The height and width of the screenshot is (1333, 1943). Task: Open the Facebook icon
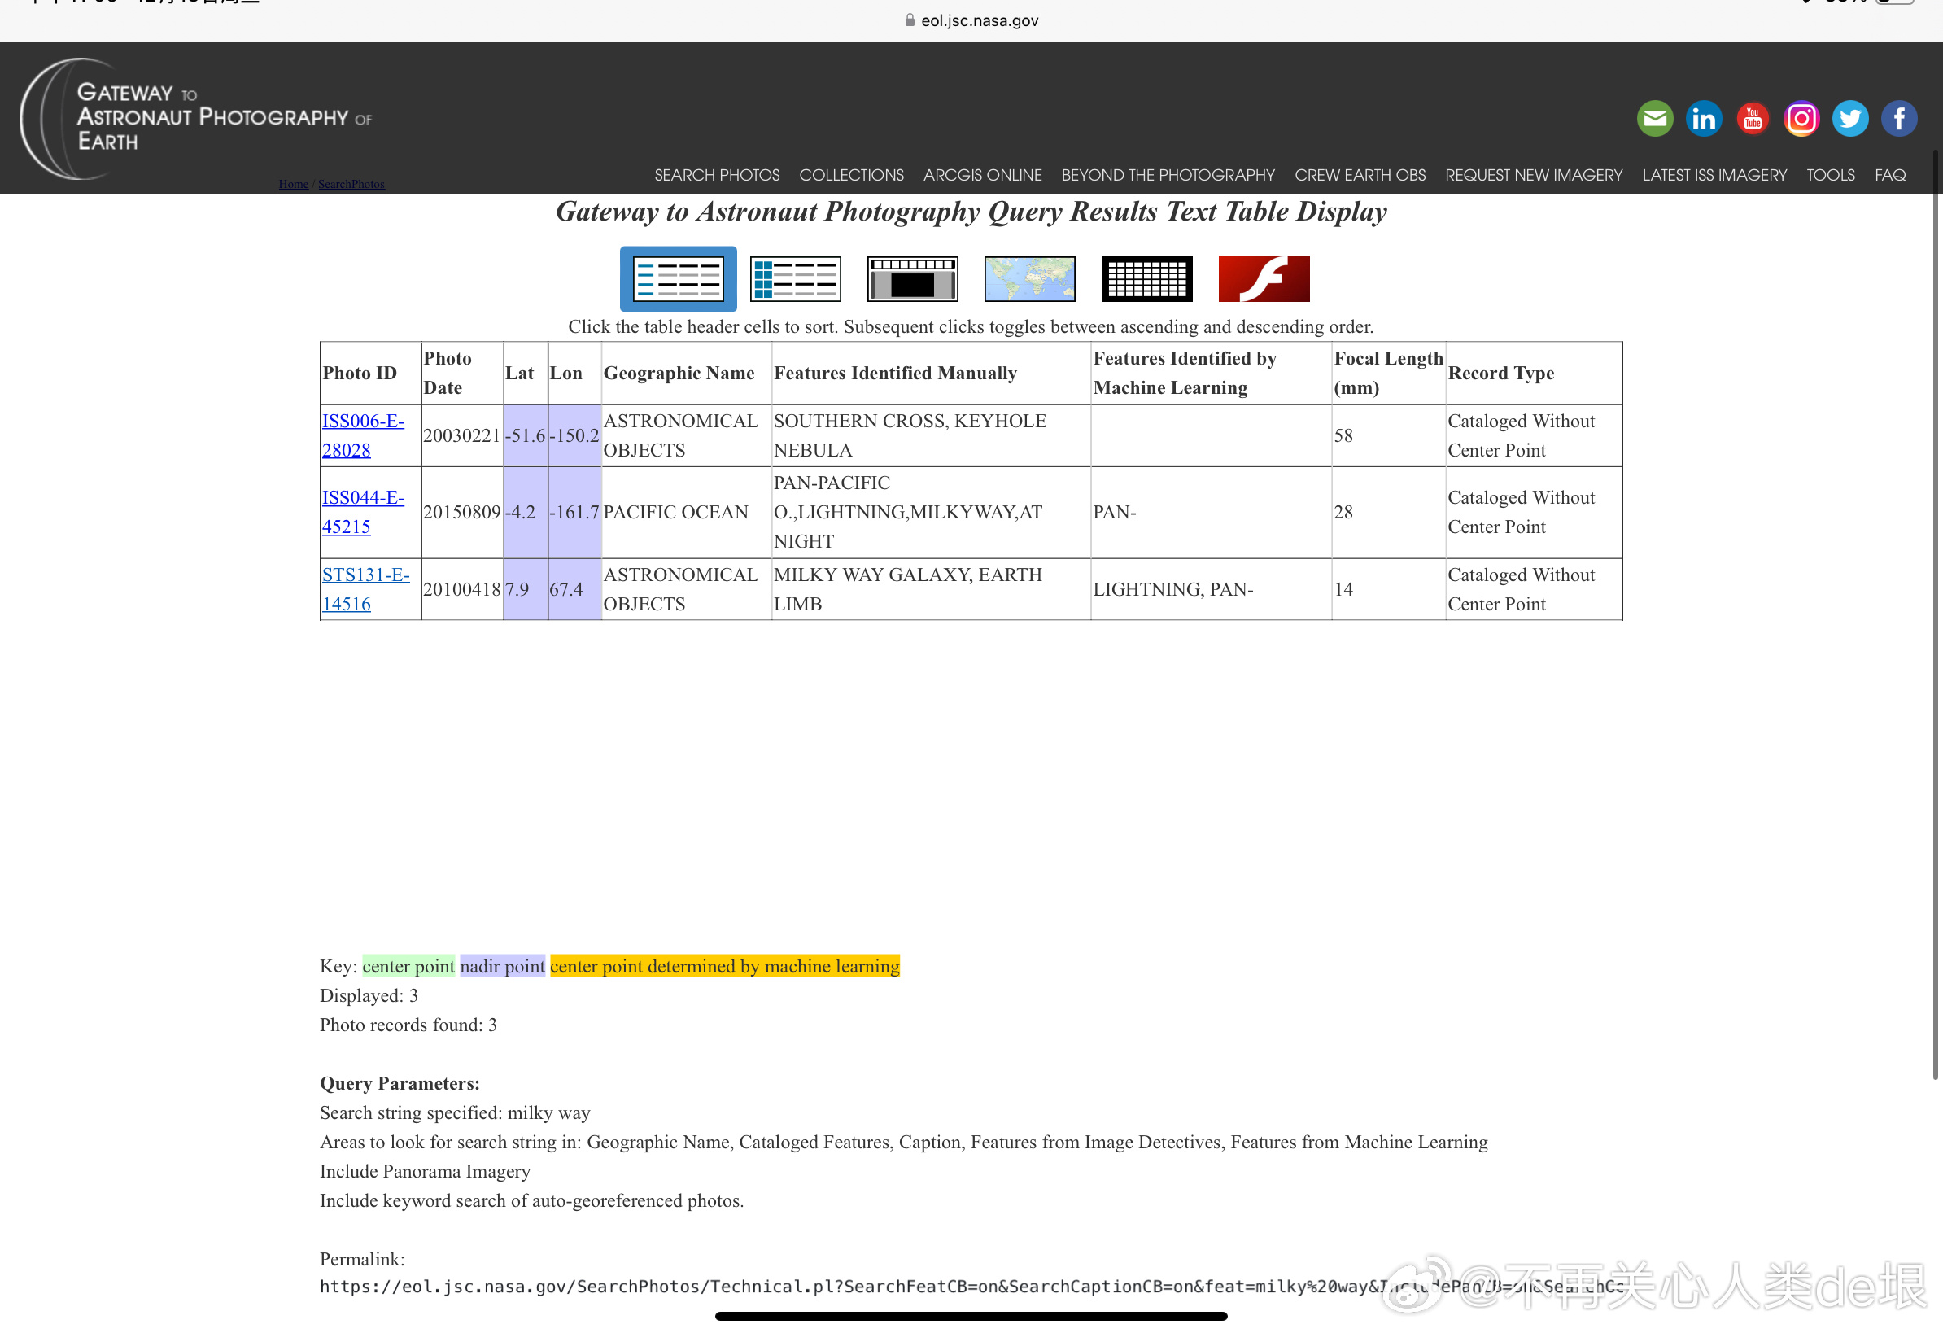pos(1899,119)
